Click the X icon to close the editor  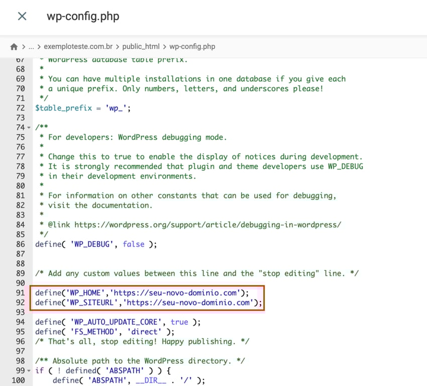(x=22, y=16)
